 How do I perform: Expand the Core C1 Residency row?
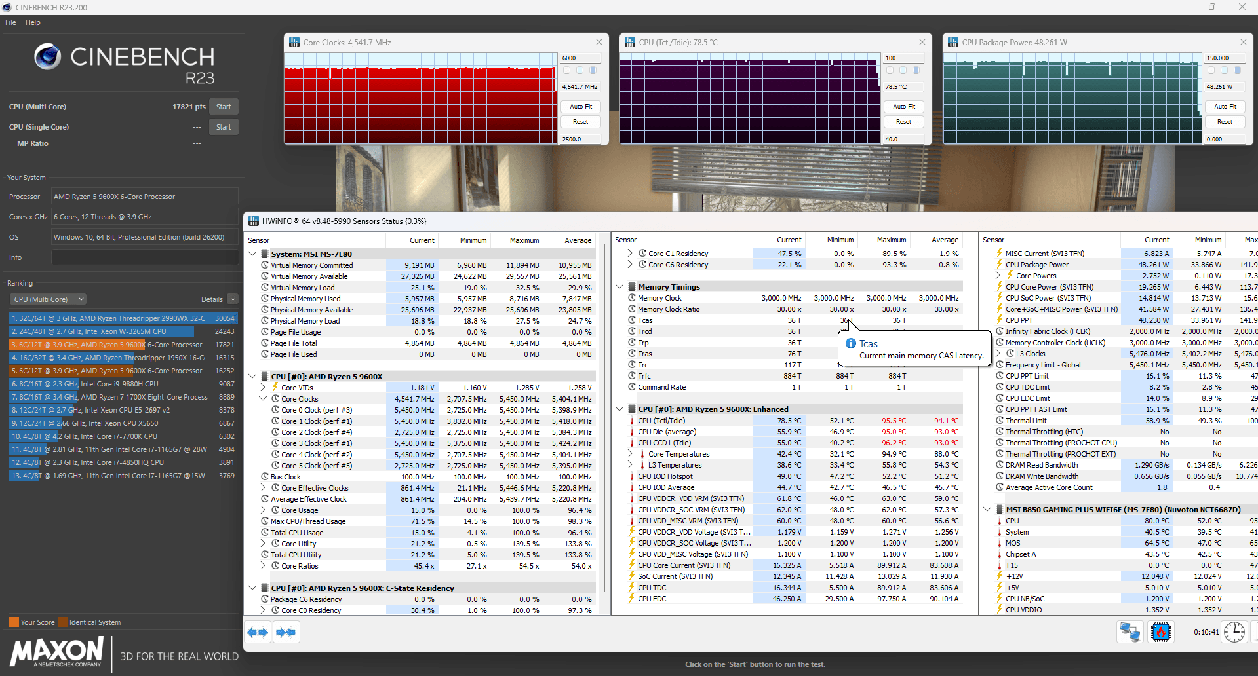click(x=630, y=254)
